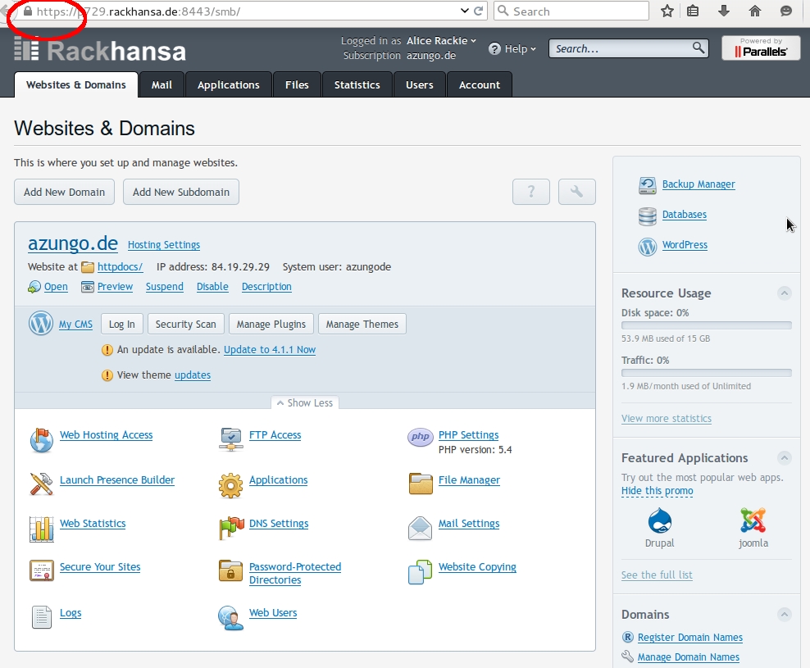Click the Add New Domain button
The image size is (810, 668).
coord(64,192)
